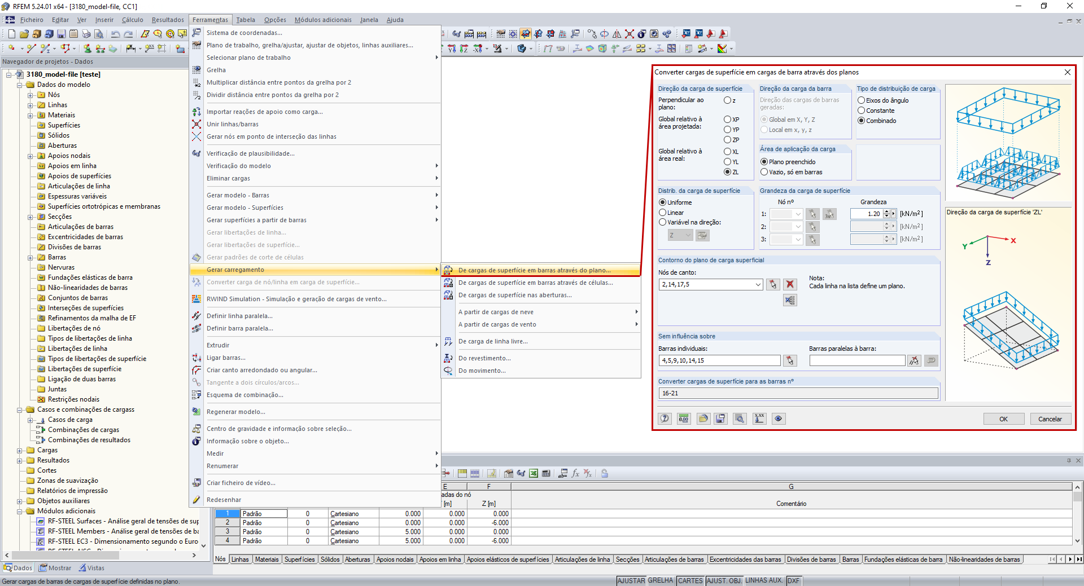Pick individual bars graphically icon

790,360
